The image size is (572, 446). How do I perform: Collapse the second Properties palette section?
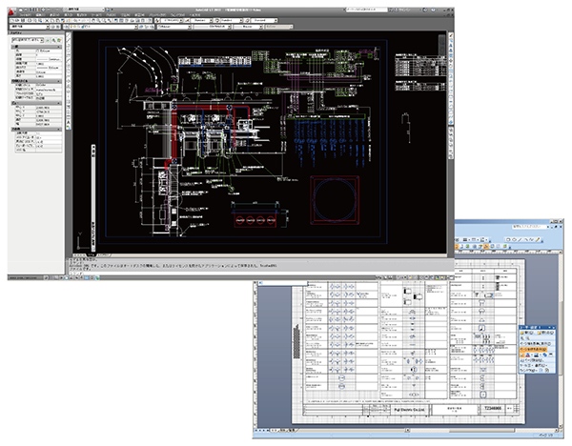(x=59, y=81)
